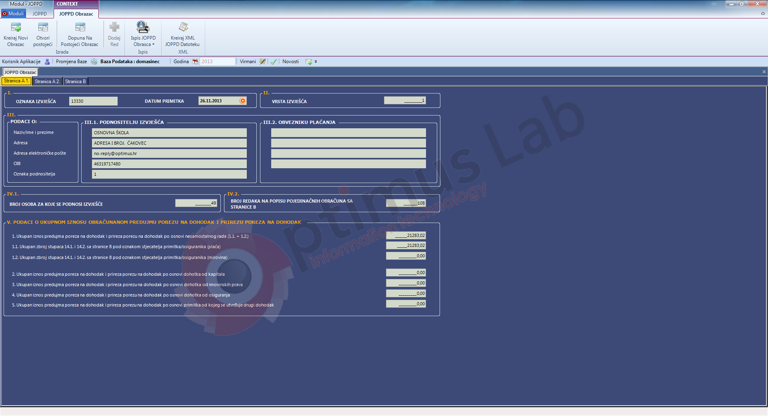
Task: Open the Moduli menu button
Action: pyautogui.click(x=13, y=14)
